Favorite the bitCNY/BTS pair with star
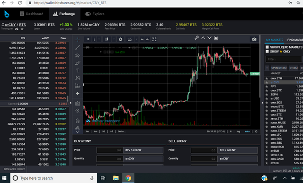 pyautogui.click(x=22, y=29)
